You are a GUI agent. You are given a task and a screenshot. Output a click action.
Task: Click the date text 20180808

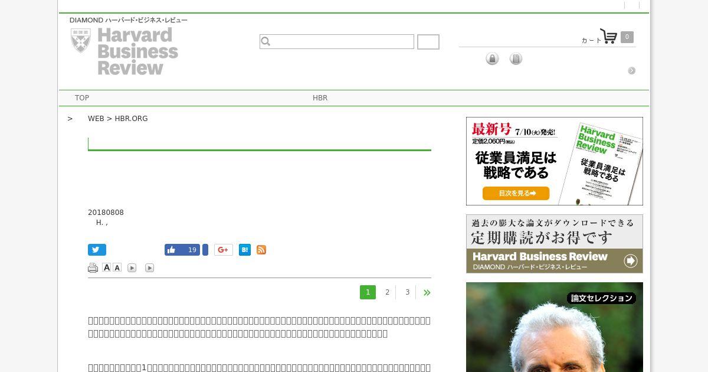106,213
